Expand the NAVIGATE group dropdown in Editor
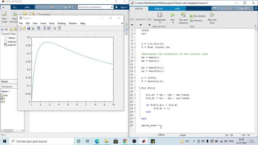The image size is (258, 145). (x=141, y=25)
